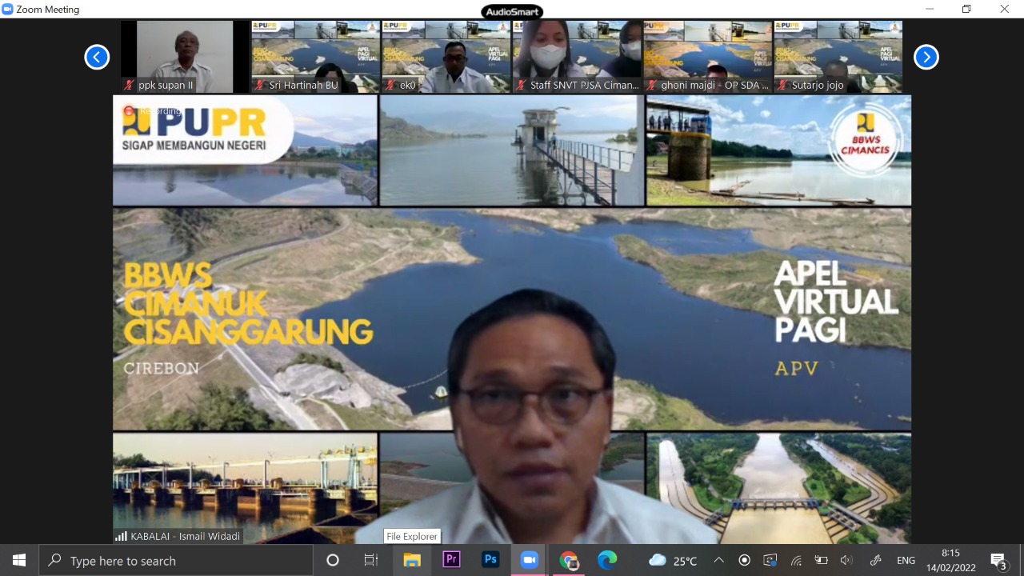
Task: Click the Windows search box on taskbar
Action: pyautogui.click(x=176, y=560)
